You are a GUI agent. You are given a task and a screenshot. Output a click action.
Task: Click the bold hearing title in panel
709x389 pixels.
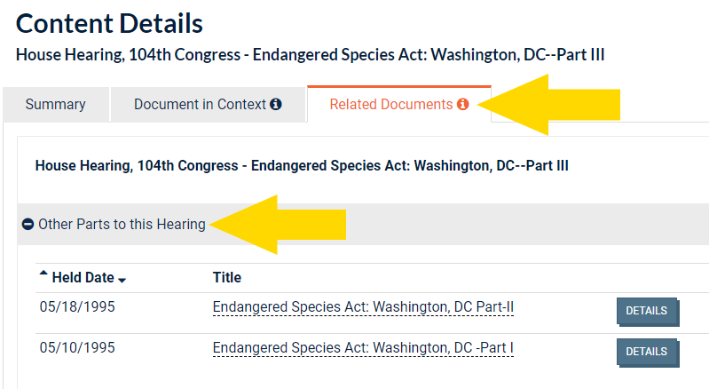coord(302,165)
